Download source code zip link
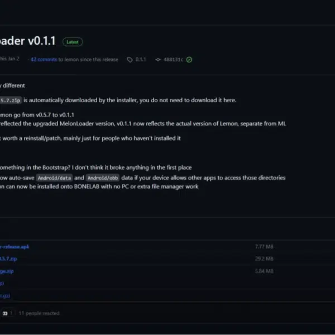This screenshot has height=335, width=335. pos(2,283)
